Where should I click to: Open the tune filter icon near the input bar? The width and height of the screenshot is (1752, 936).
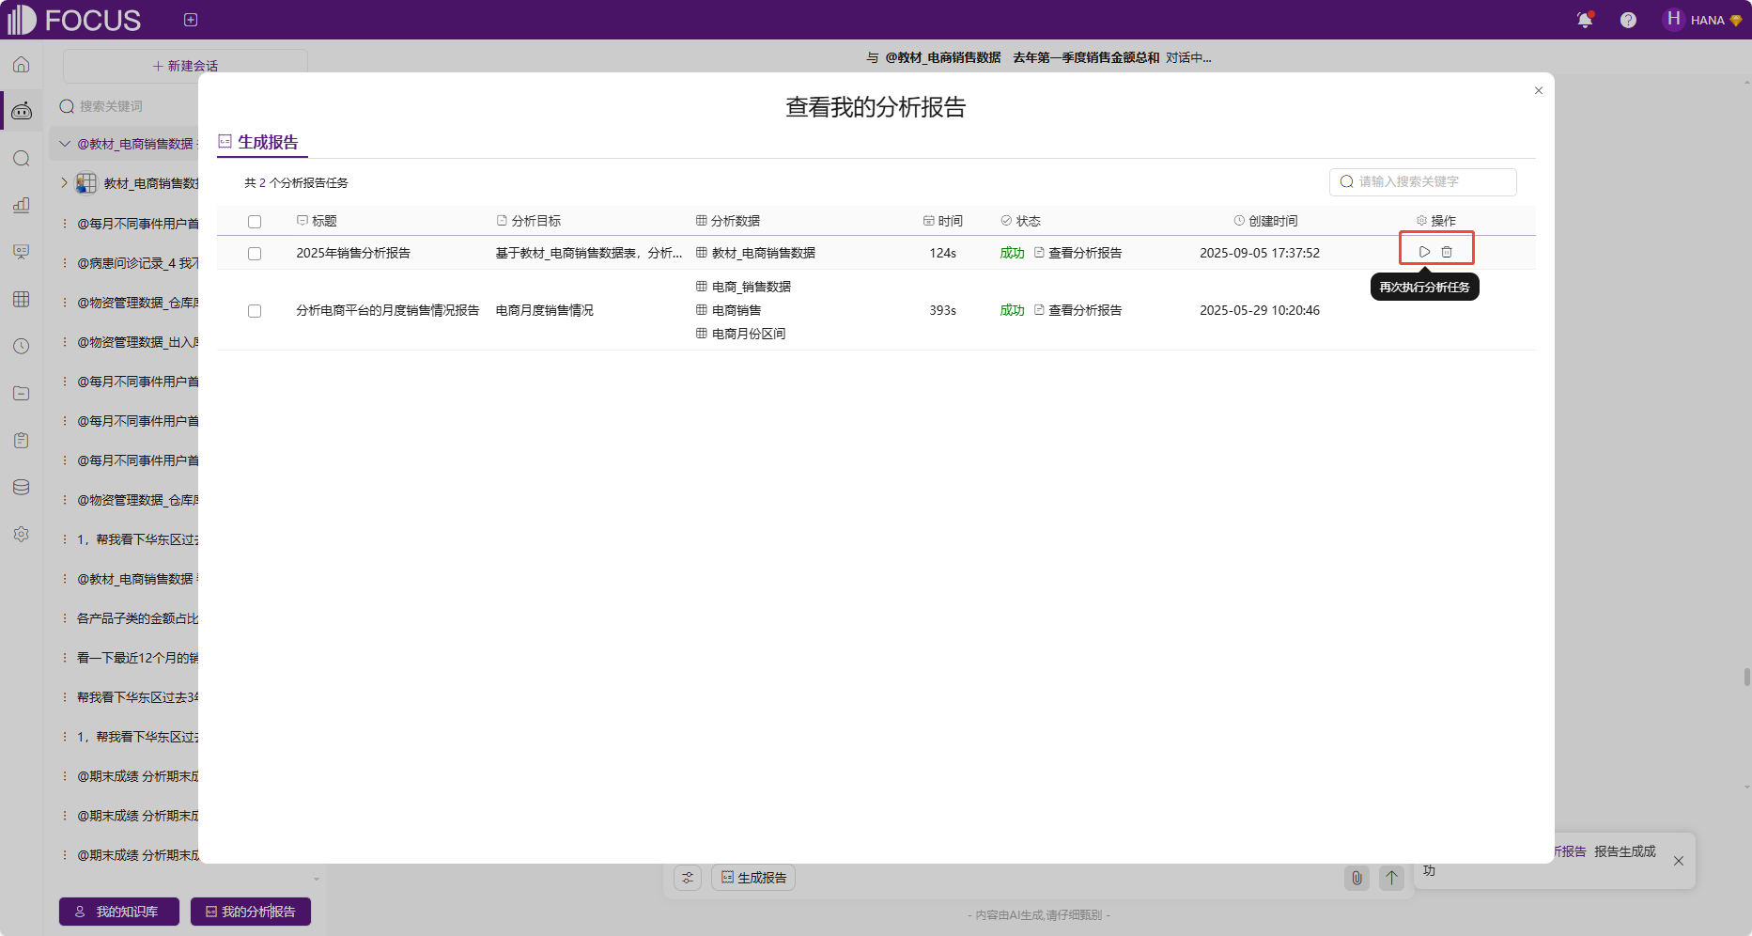pos(687,877)
